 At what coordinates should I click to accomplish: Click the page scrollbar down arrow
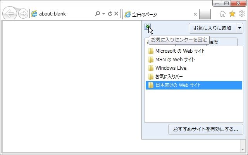pyautogui.click(x=243, y=150)
